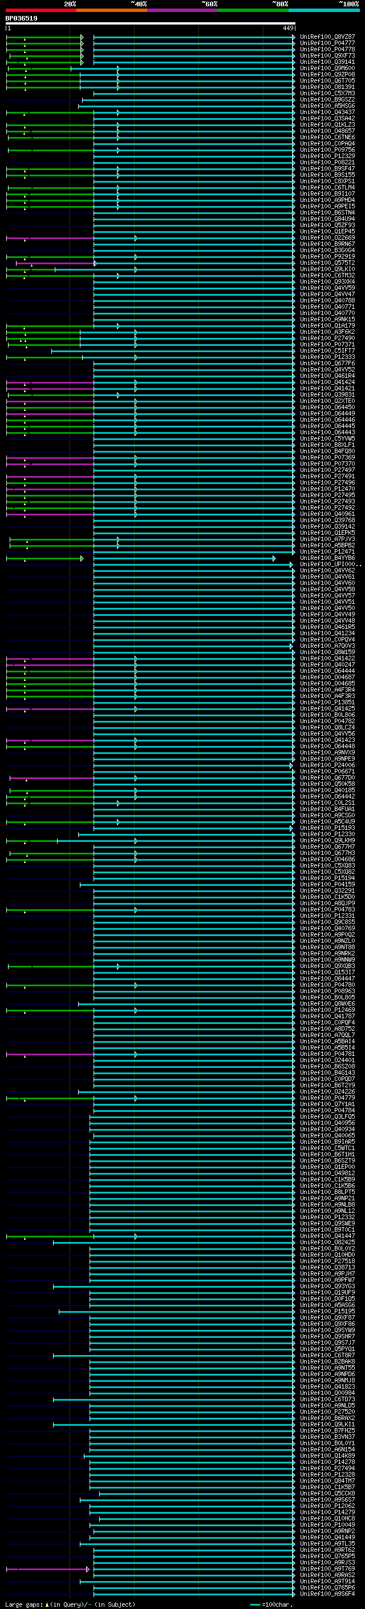
Task: Select hit label UniRef100_O22669
Action: click(327, 238)
